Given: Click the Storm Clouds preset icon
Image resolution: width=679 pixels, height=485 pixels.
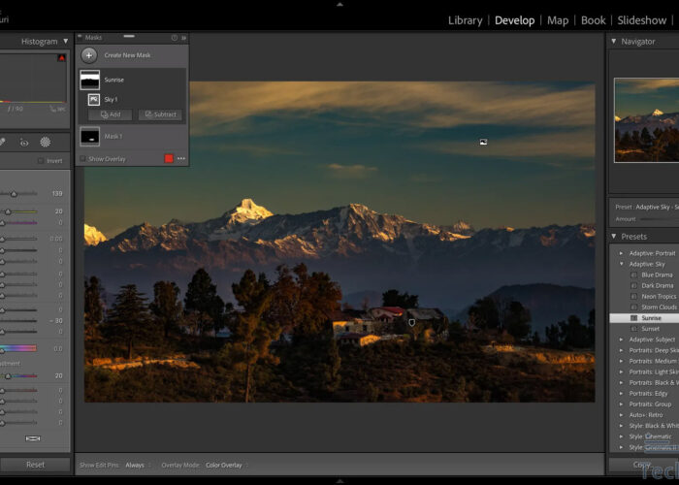Looking at the screenshot, I should 634,307.
